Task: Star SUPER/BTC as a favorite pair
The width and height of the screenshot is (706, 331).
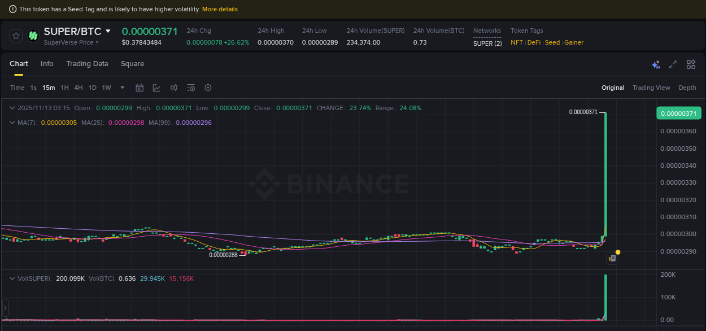Action: pos(16,36)
